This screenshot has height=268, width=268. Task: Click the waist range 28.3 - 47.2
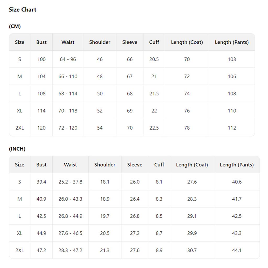(x=70, y=250)
